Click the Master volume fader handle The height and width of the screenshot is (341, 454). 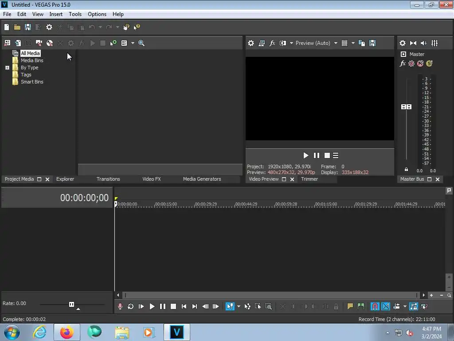coord(406,107)
